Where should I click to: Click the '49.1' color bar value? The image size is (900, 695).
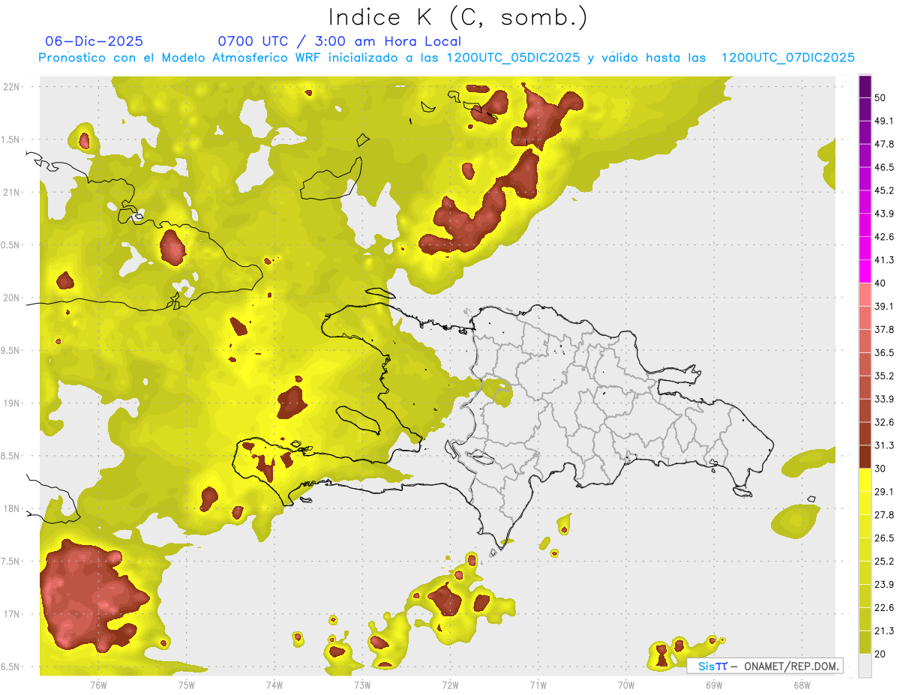pyautogui.click(x=884, y=121)
